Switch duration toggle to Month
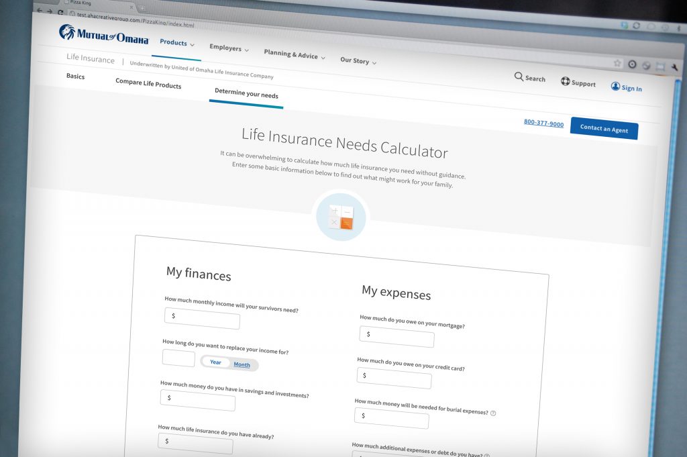The image size is (687, 457). (x=242, y=365)
